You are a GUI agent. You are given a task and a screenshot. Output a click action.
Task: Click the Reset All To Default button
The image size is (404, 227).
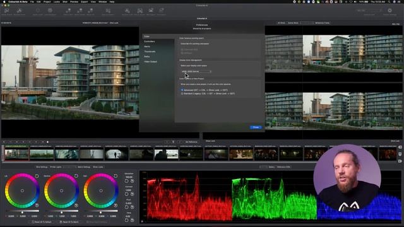pos(42,222)
